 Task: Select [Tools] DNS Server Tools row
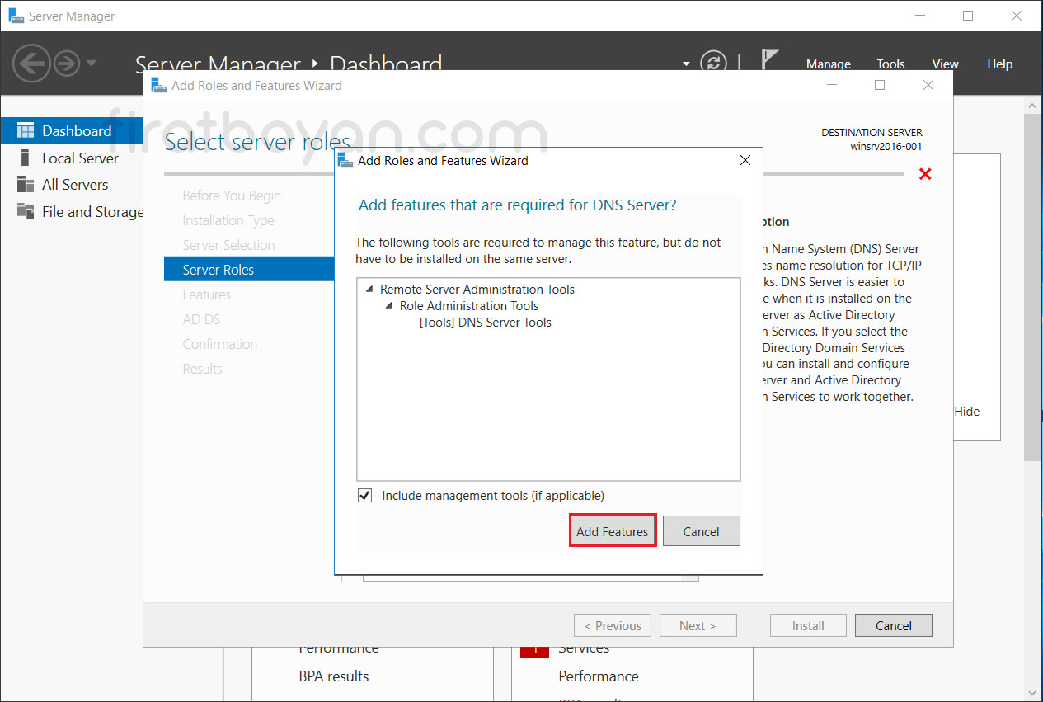[486, 323]
